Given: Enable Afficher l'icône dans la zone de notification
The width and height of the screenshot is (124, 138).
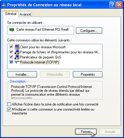Looking at the screenshot, I should 9,104.
